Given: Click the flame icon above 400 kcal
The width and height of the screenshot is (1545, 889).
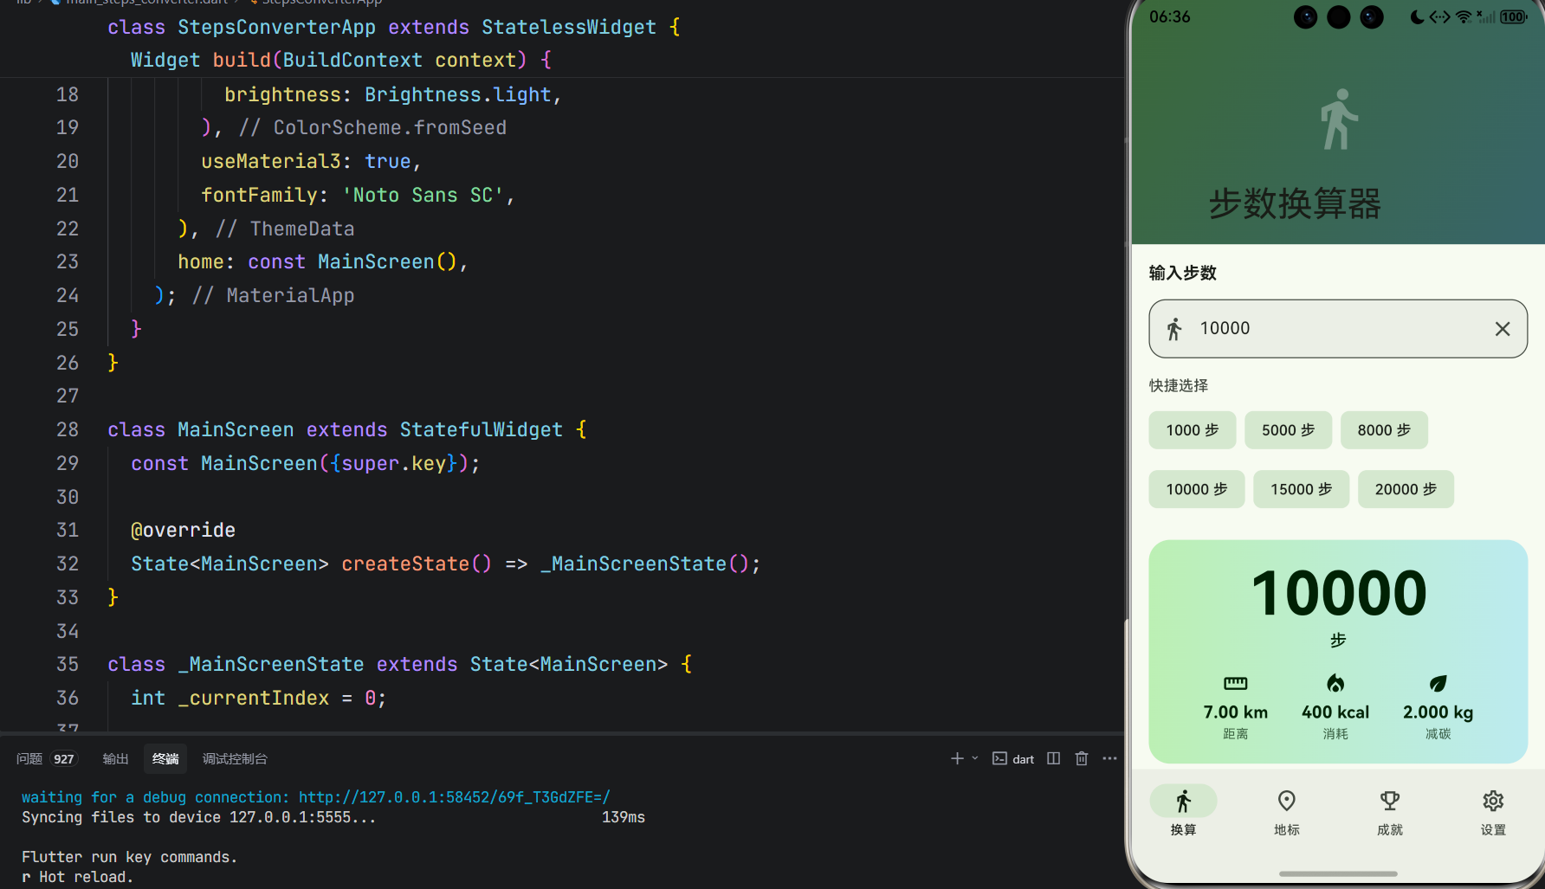Looking at the screenshot, I should (x=1335, y=684).
